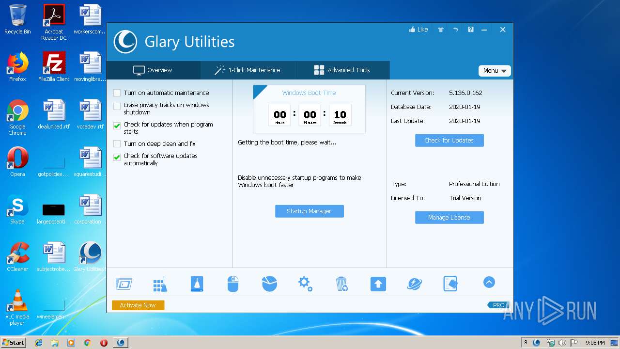Click the skin shirt icon in title bar
Screen dimensions: 620x349
pyautogui.click(x=441, y=30)
